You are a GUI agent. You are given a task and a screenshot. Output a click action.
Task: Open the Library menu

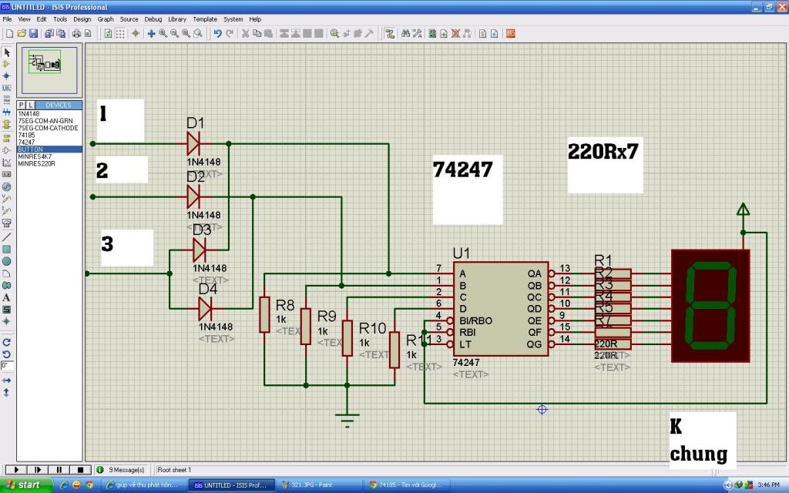(176, 19)
